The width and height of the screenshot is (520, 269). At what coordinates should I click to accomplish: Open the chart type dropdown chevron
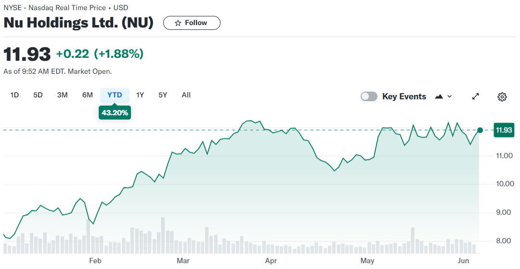pyautogui.click(x=450, y=96)
